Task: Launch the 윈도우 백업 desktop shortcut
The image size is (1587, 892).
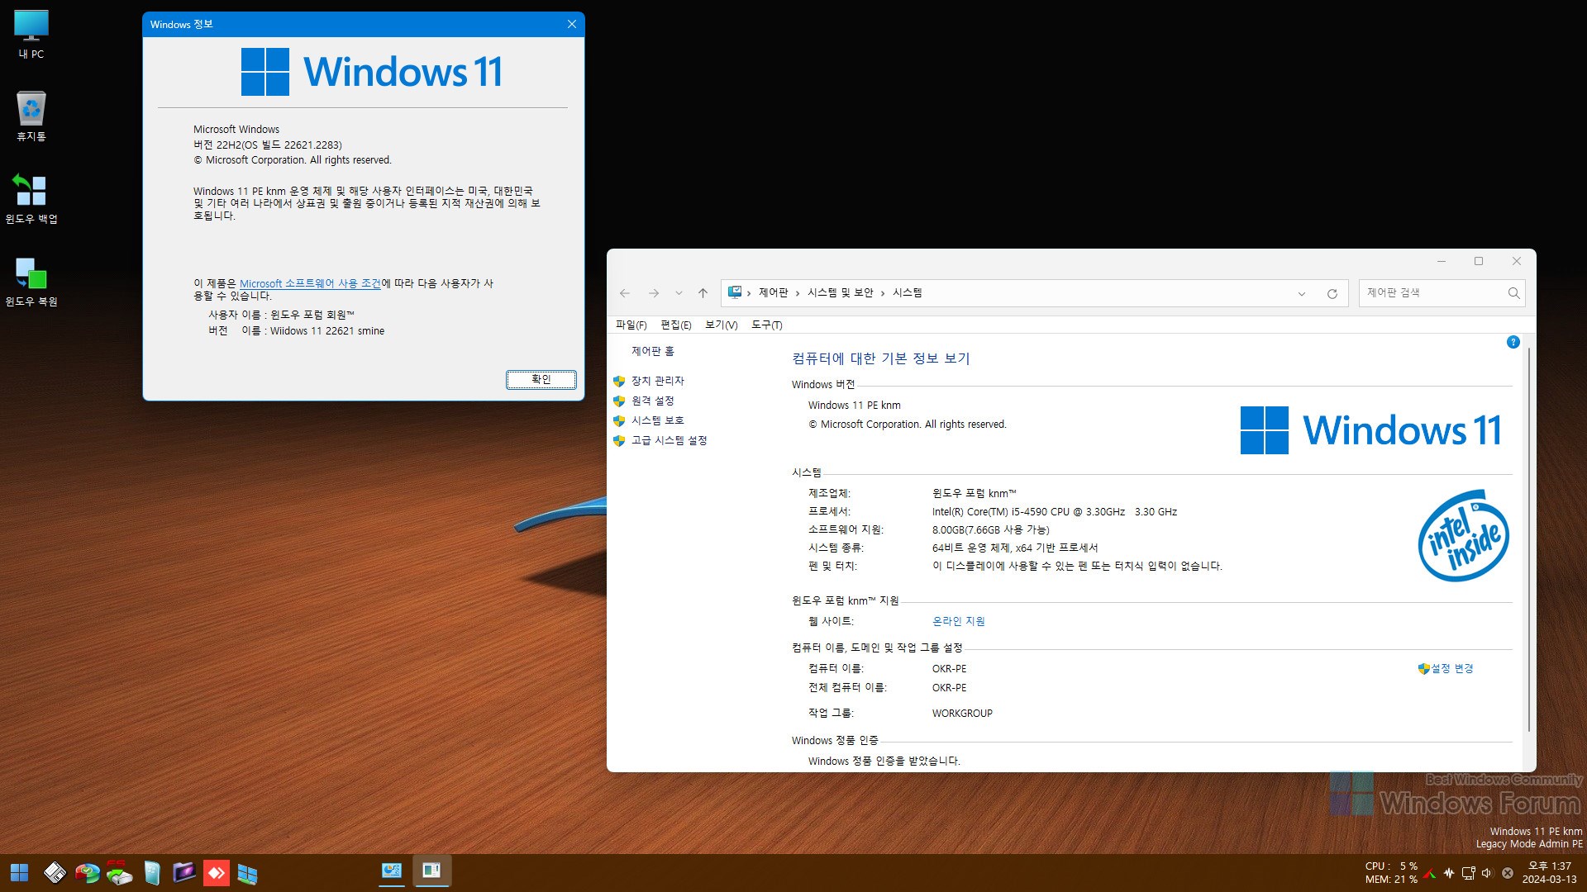Action: pyautogui.click(x=31, y=198)
